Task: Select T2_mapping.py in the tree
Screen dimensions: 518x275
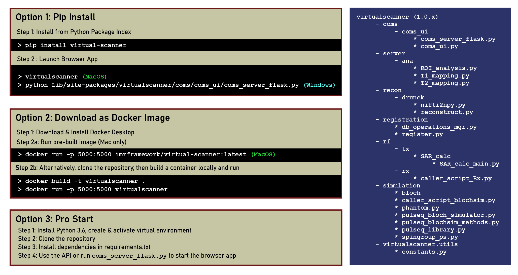Action: (445, 83)
